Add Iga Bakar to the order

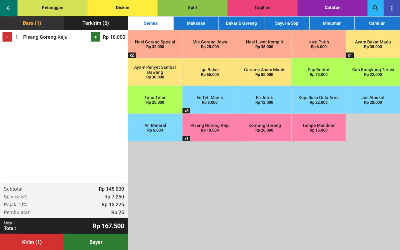coord(210,72)
